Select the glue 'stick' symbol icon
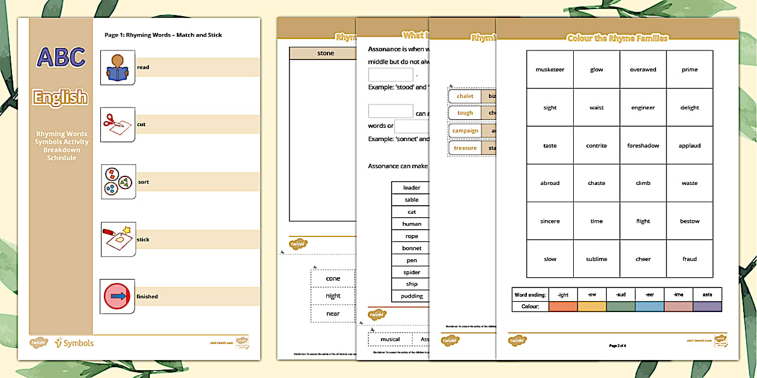The width and height of the screenshot is (757, 378). coord(118,239)
